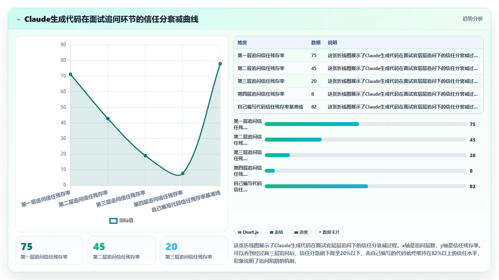Select table row 第三层追问信任残存率
The width and height of the screenshot is (499, 280).
(359, 81)
